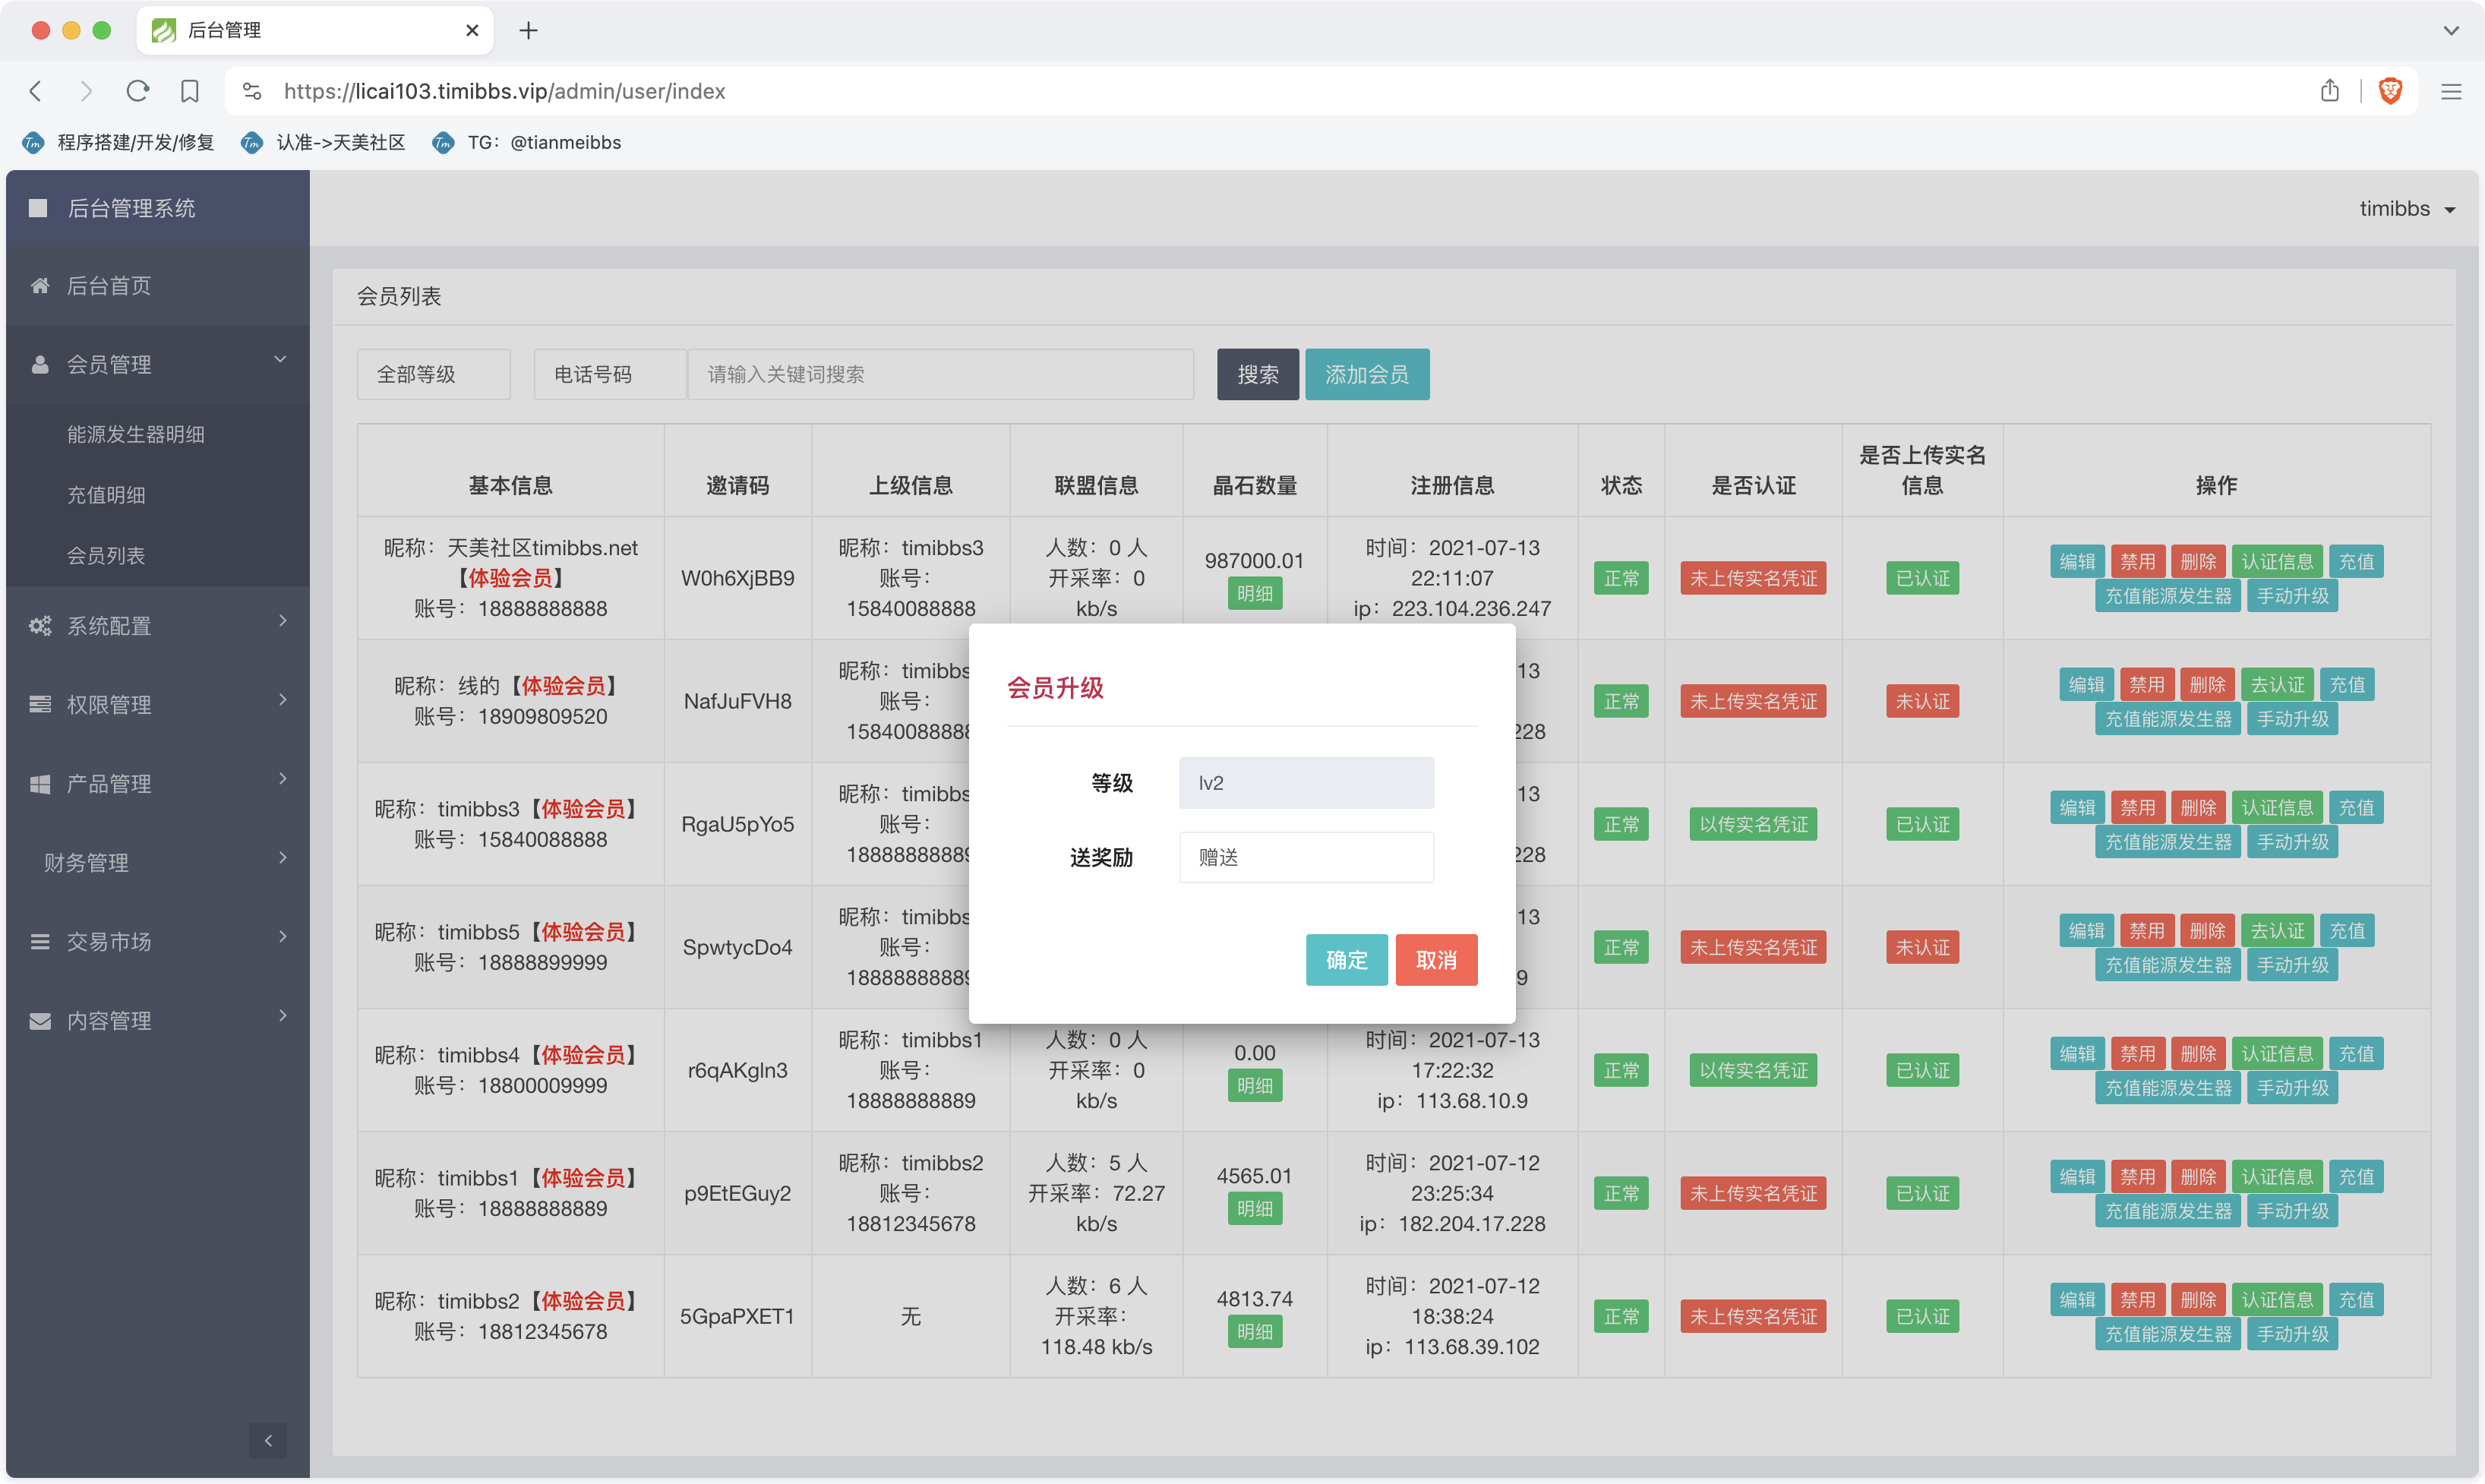Click 已认证 in the timibbs3 row
The height and width of the screenshot is (1484, 2485).
[x=1922, y=824]
